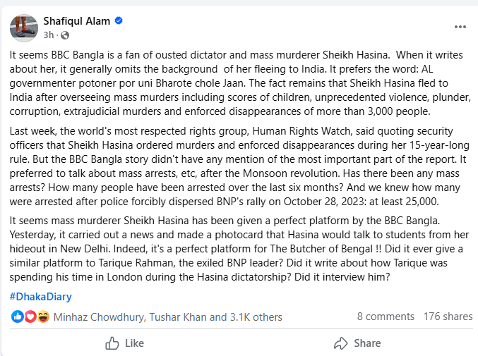
Task: Click the laughing Haha reaction icon
Action: (43, 317)
